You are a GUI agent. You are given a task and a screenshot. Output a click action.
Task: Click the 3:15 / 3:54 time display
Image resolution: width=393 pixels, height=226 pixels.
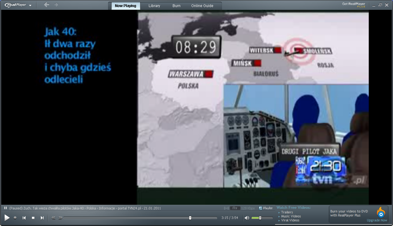click(x=230, y=218)
